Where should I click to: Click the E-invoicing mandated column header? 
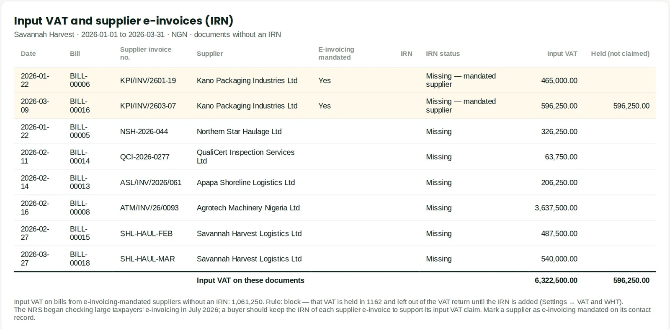[336, 54]
